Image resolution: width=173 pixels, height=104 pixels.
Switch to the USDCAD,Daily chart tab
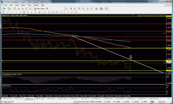(x=154, y=98)
